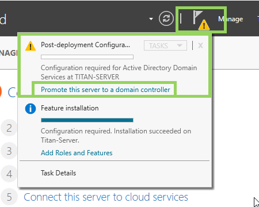Promote this server to a domain controller
This screenshot has width=259, height=207.
pos(105,90)
